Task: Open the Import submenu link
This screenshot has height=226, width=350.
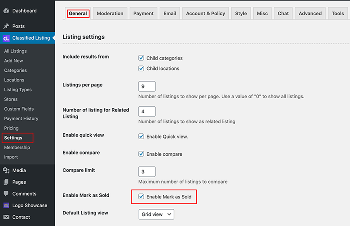Action: click(x=11, y=157)
